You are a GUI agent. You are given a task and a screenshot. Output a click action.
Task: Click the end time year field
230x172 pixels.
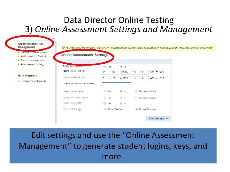[126, 78]
